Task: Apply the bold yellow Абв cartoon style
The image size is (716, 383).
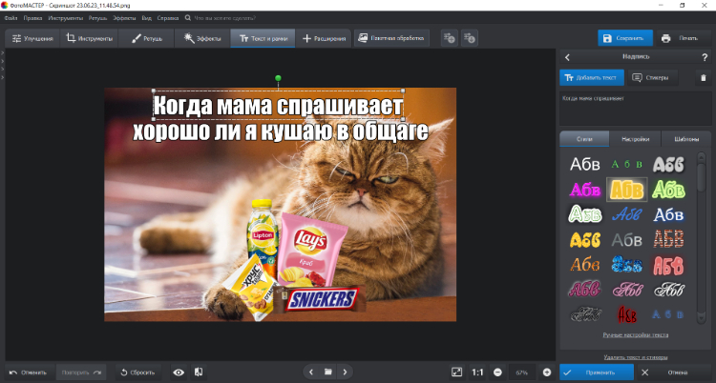Action: click(x=585, y=239)
